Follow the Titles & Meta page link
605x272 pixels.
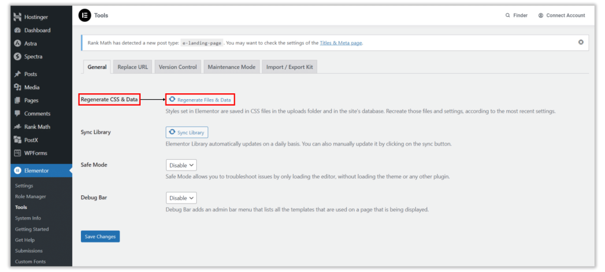[341, 43]
